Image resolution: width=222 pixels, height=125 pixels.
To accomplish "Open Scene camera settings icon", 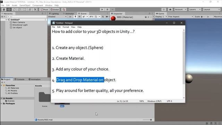I will [107, 17].
